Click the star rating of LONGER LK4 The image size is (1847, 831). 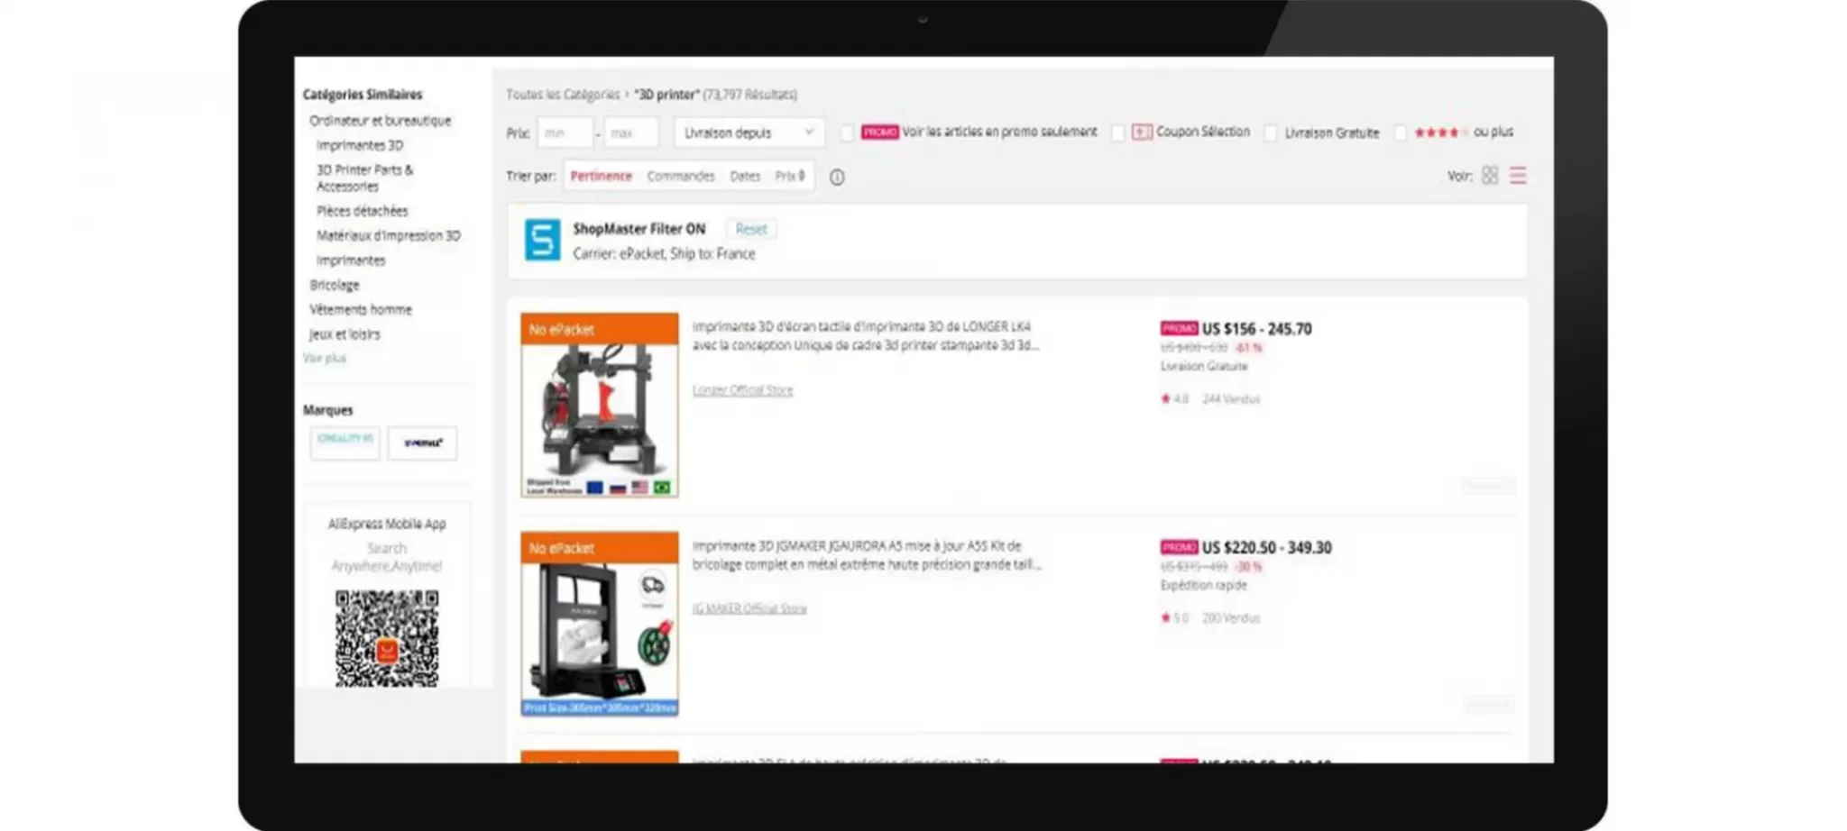click(1174, 398)
